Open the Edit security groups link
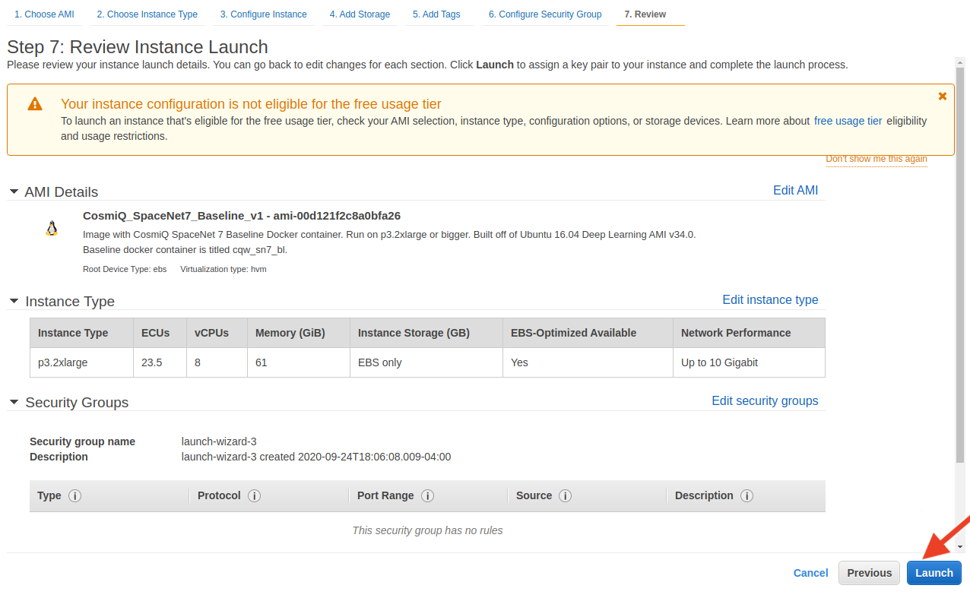 [x=765, y=400]
